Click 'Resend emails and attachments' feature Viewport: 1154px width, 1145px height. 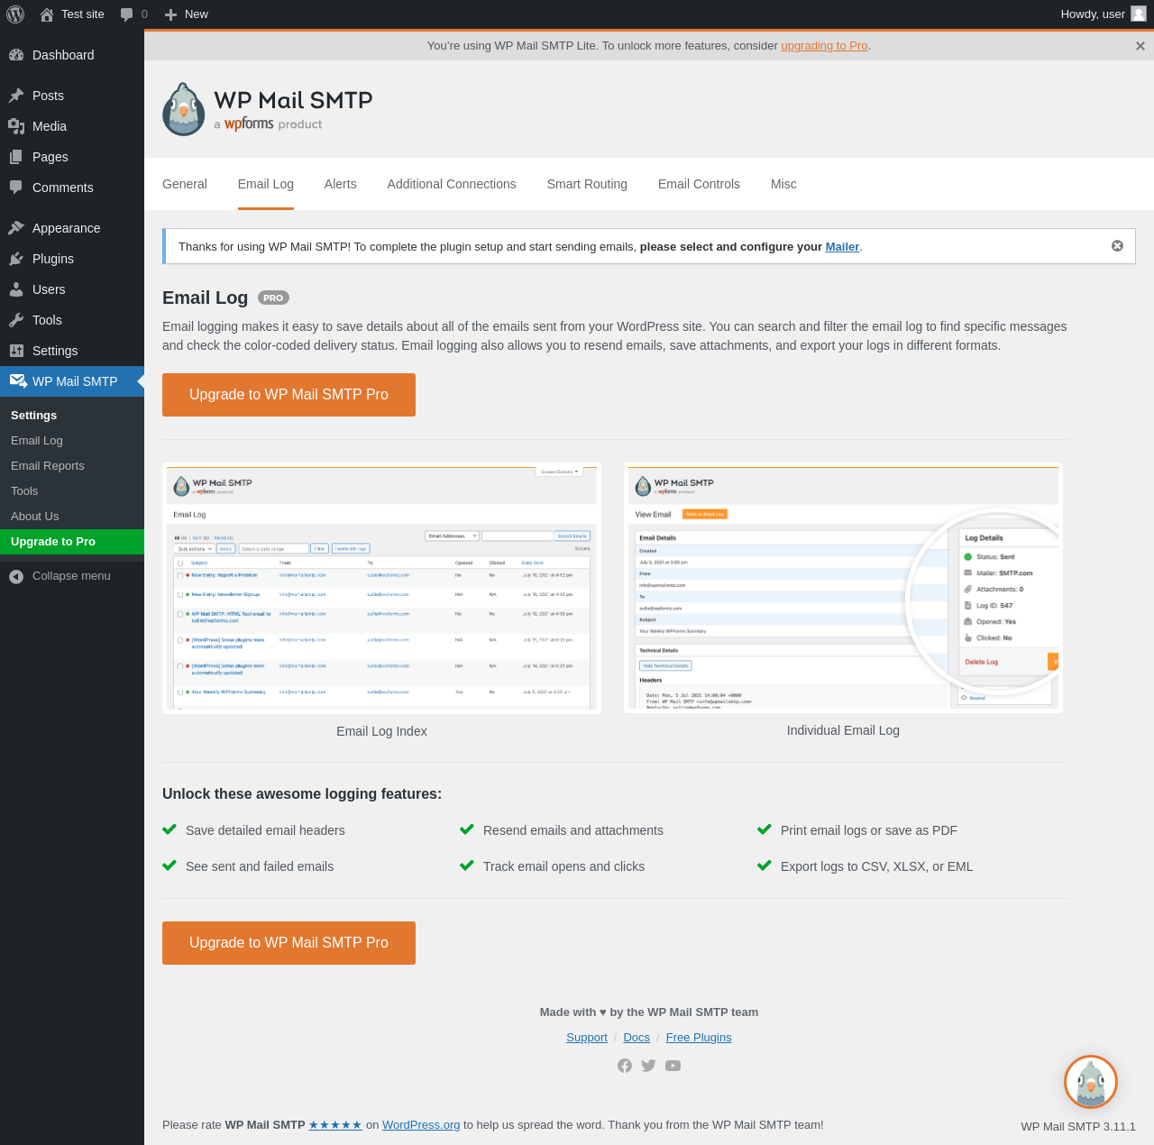click(573, 830)
